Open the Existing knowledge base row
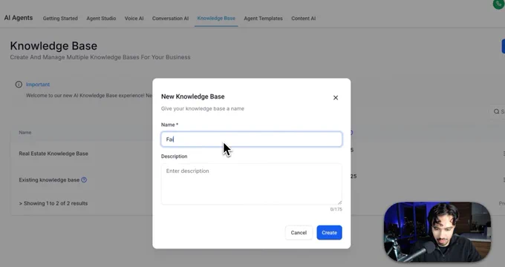 [49, 179]
